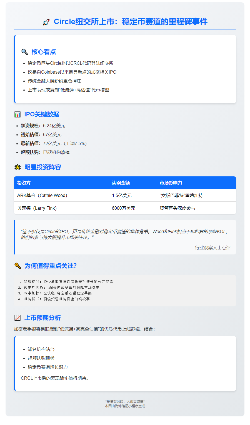
Task: Select the bullet 传统金融大鳄纷纷重仓押注
Action: 54,81
